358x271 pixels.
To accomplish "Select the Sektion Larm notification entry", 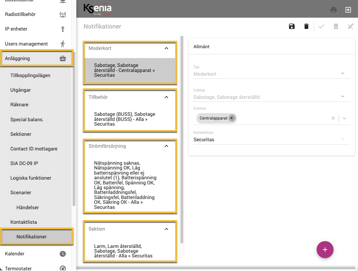I will tap(130, 251).
